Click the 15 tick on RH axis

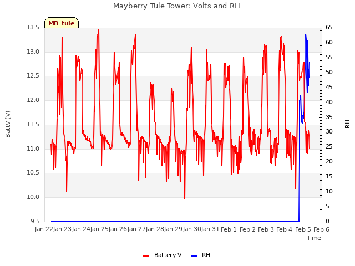(x=329, y=176)
